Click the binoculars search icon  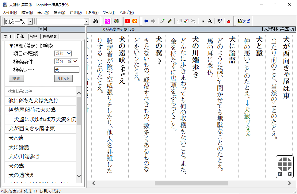[95, 21]
